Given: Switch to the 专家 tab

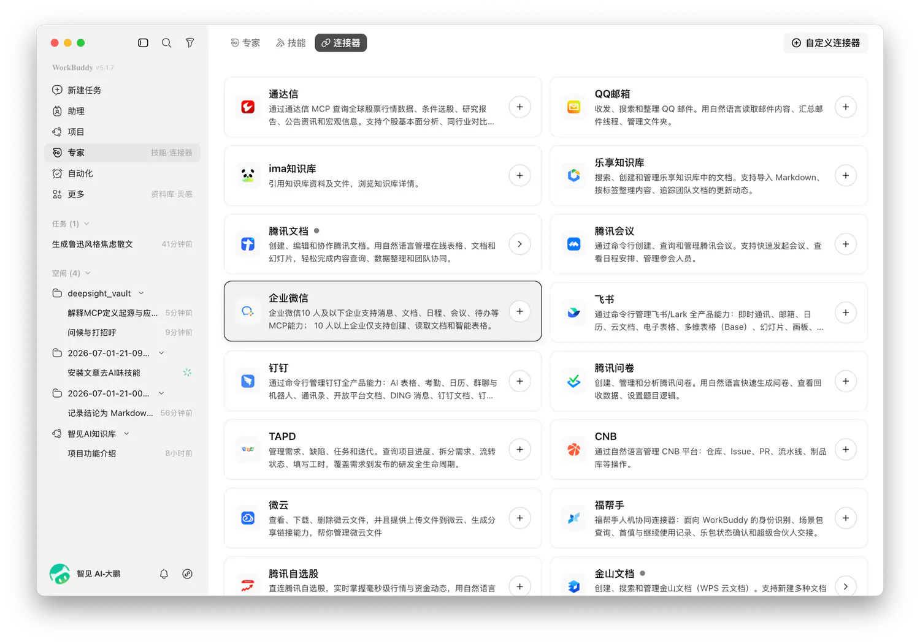Looking at the screenshot, I should [x=245, y=43].
